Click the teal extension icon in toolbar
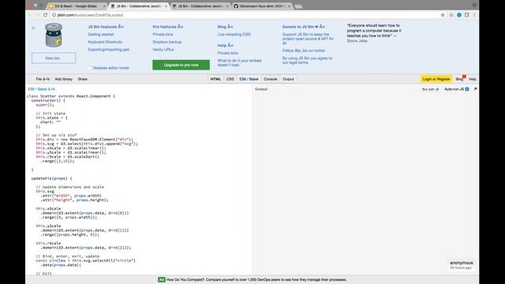The width and height of the screenshot is (505, 284). (x=459, y=15)
